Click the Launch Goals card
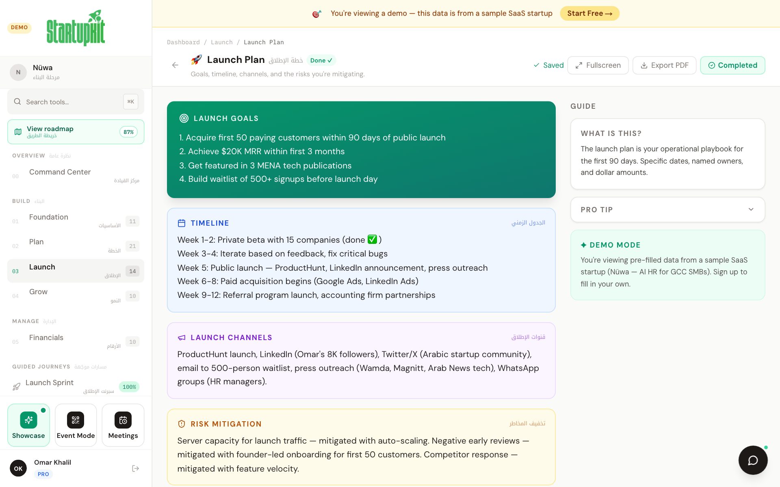 click(361, 150)
